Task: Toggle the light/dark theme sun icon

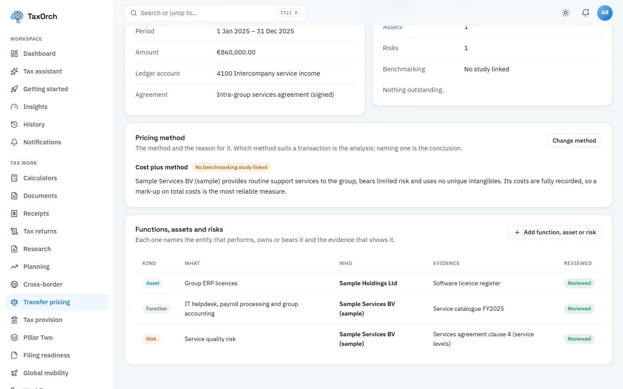Action: 565,13
